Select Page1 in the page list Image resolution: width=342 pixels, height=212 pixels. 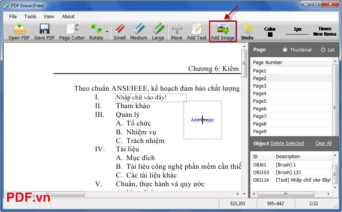coord(291,71)
